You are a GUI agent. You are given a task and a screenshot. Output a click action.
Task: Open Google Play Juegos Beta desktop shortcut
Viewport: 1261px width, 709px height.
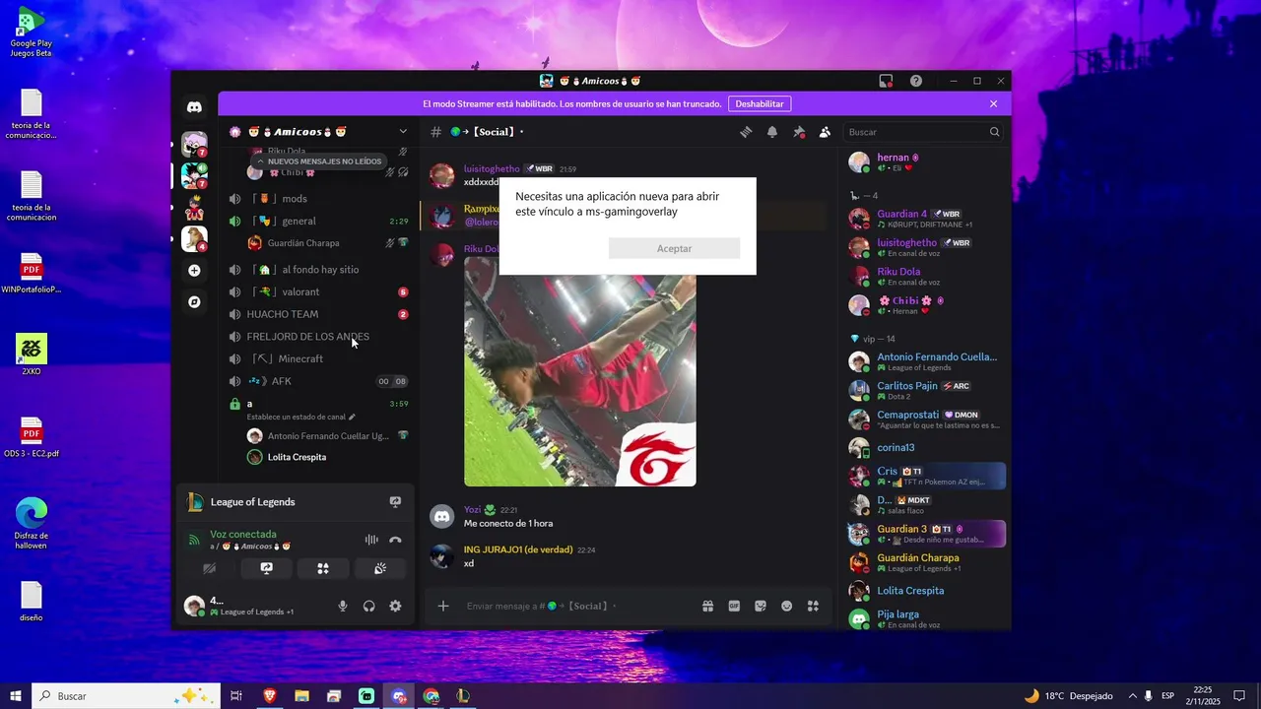tap(31, 30)
